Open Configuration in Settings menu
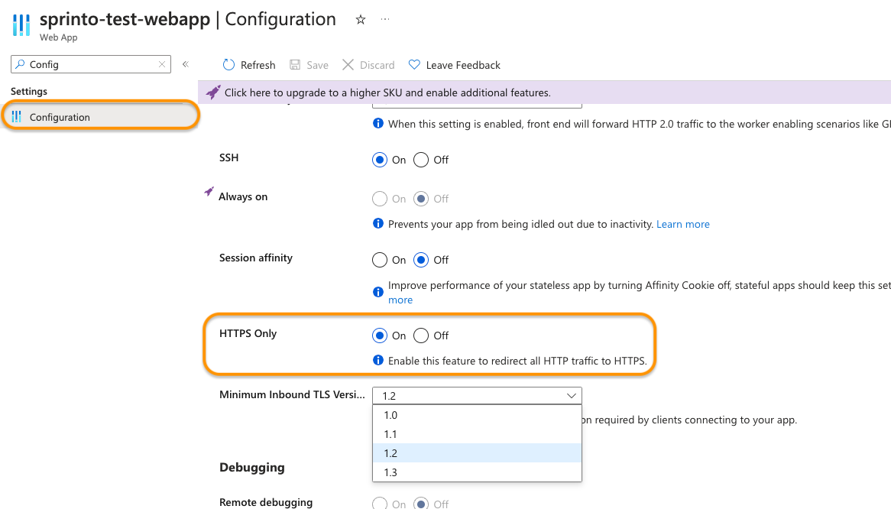This screenshot has width=891, height=509. click(x=101, y=116)
